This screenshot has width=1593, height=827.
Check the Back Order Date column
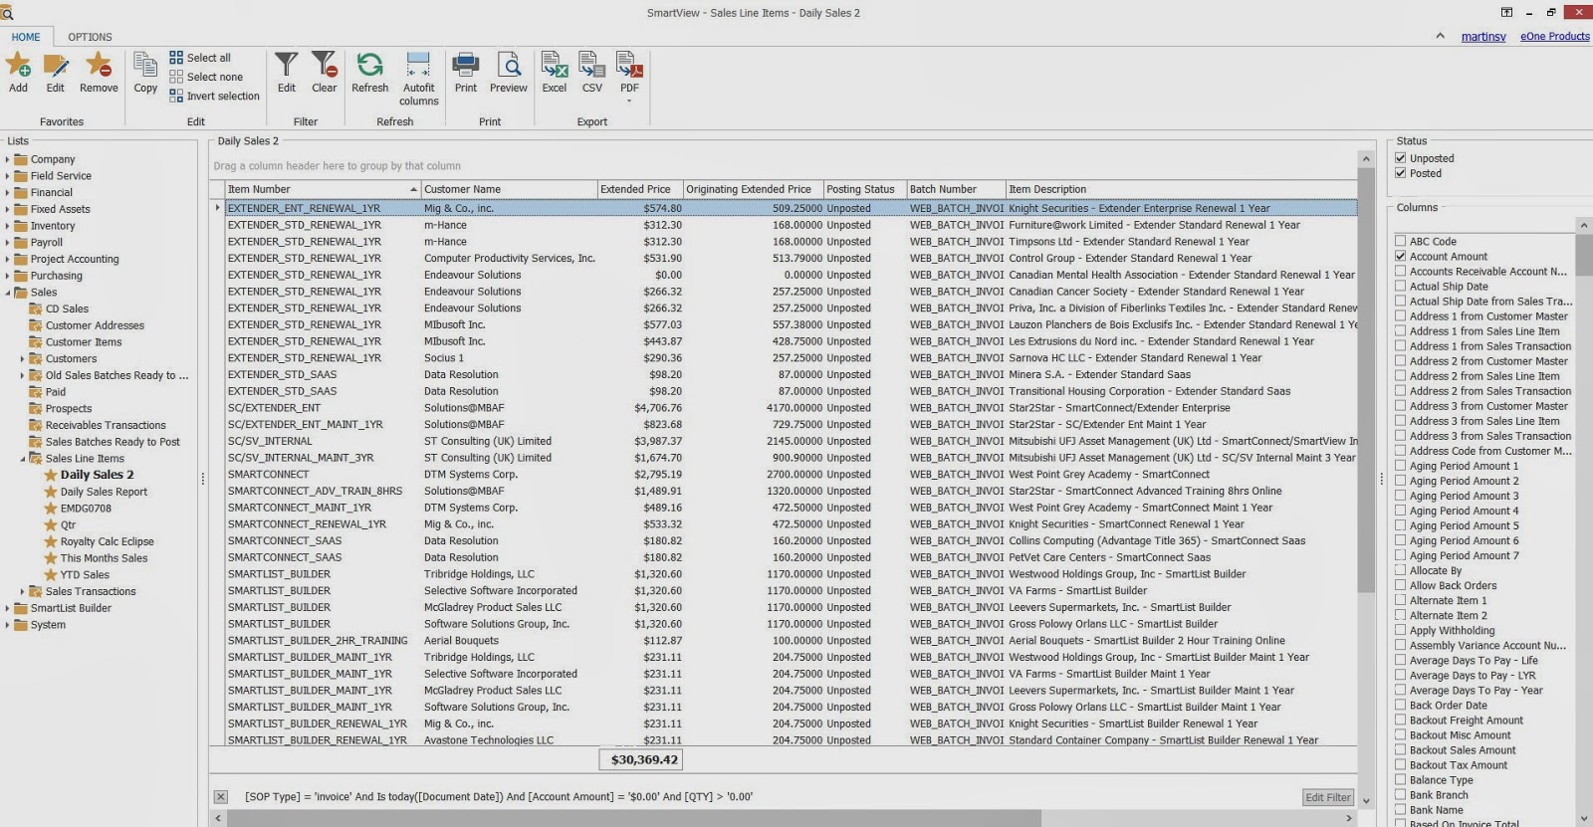click(x=1401, y=705)
